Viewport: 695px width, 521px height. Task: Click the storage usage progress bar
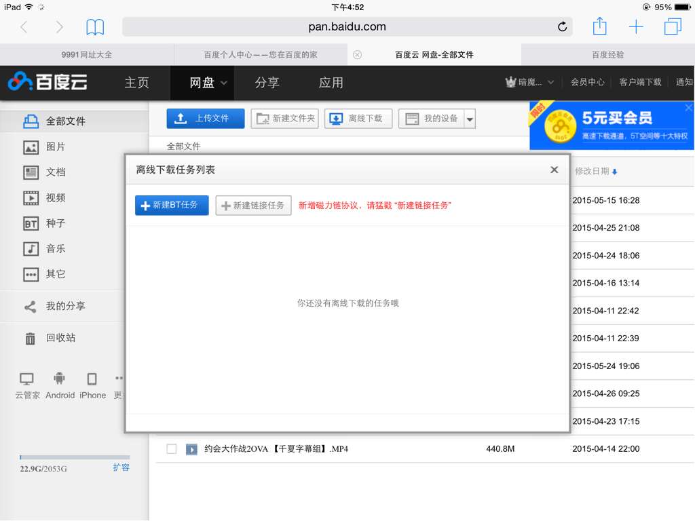[x=75, y=458]
